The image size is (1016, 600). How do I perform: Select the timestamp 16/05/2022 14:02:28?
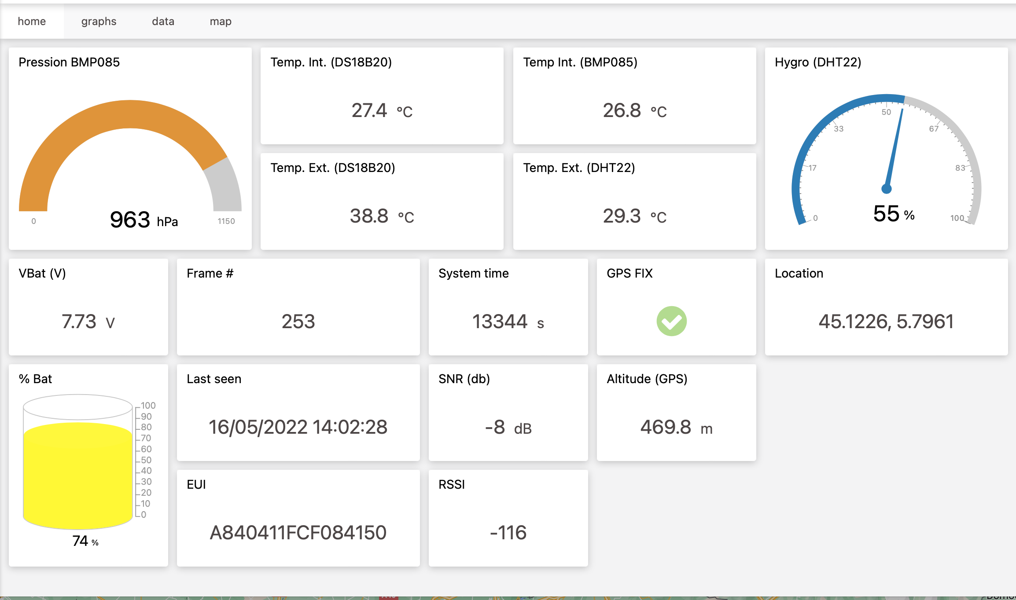pos(298,427)
